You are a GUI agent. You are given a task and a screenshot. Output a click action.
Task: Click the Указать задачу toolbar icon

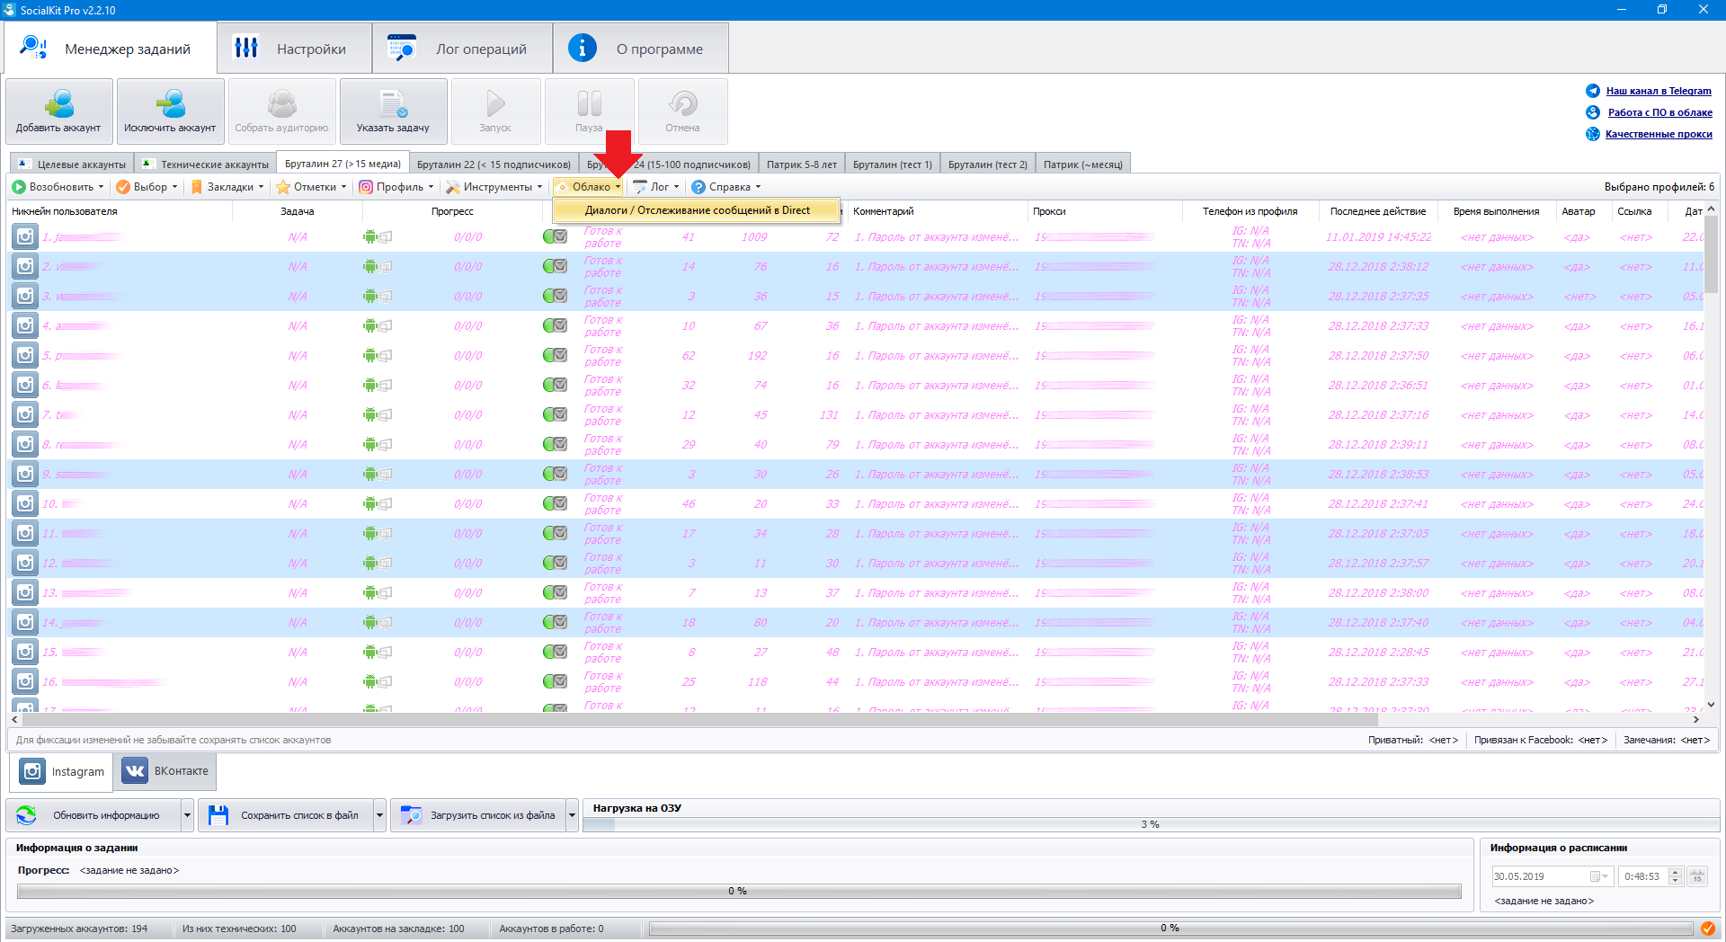click(x=393, y=104)
